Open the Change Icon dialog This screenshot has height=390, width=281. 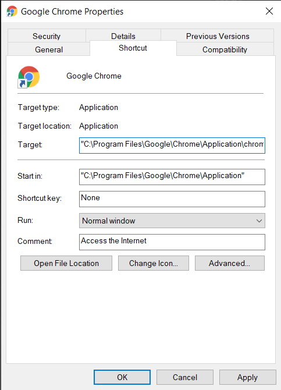coord(154,263)
